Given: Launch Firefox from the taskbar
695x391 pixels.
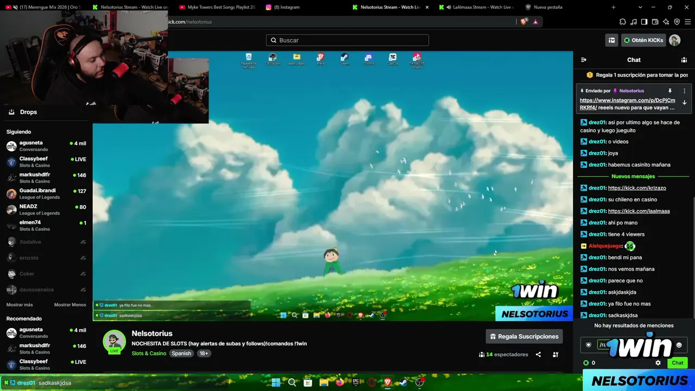Looking at the screenshot, I should pos(340,382).
